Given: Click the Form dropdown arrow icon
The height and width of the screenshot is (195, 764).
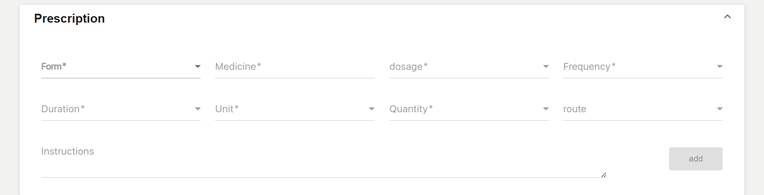Looking at the screenshot, I should tap(197, 67).
